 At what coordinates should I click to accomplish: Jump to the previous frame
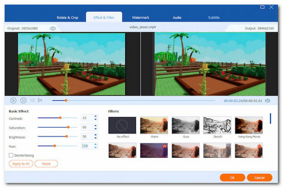pyautogui.click(x=32, y=100)
